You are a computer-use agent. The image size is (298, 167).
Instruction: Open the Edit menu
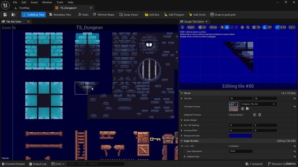click(24, 2)
